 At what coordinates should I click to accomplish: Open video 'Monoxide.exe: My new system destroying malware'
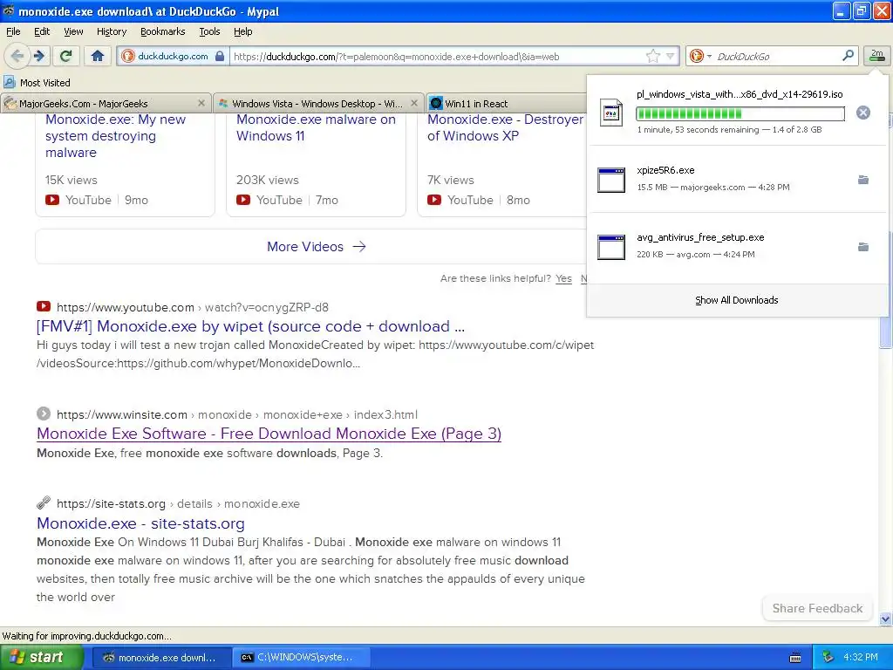coord(116,135)
